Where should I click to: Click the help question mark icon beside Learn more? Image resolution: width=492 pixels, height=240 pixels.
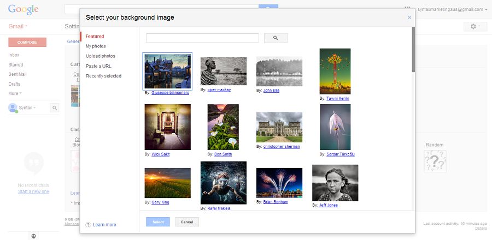(88, 225)
